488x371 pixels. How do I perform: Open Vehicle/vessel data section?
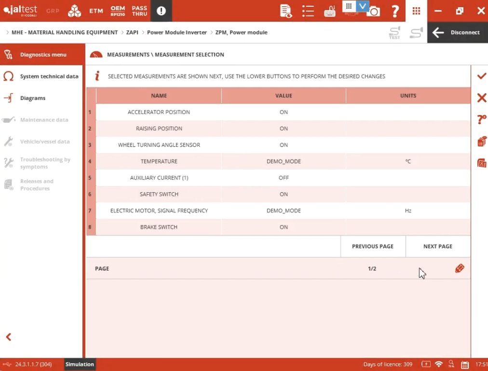pyautogui.click(x=41, y=142)
